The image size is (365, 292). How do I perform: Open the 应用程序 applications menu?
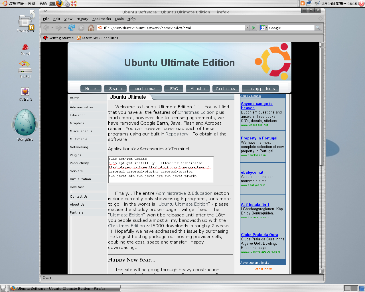(16, 3)
